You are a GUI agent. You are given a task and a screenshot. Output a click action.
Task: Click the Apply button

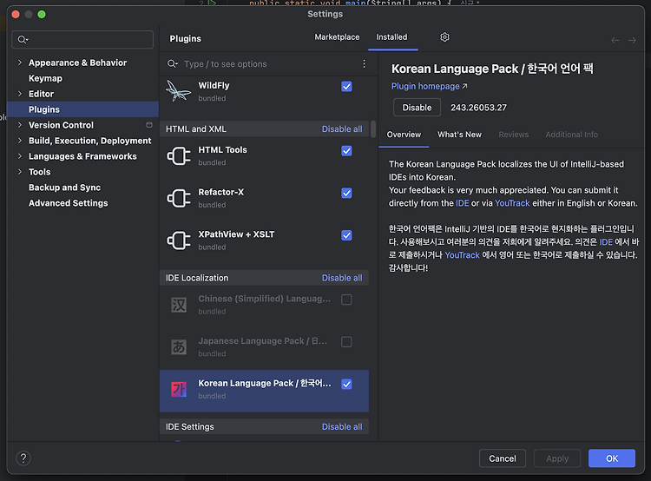click(x=557, y=458)
